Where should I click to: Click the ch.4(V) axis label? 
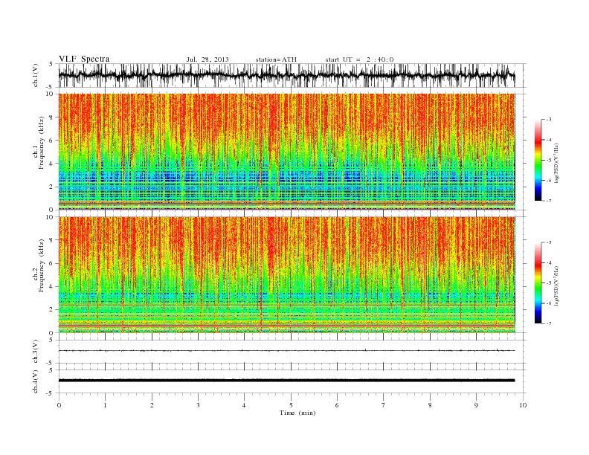coord(36,382)
